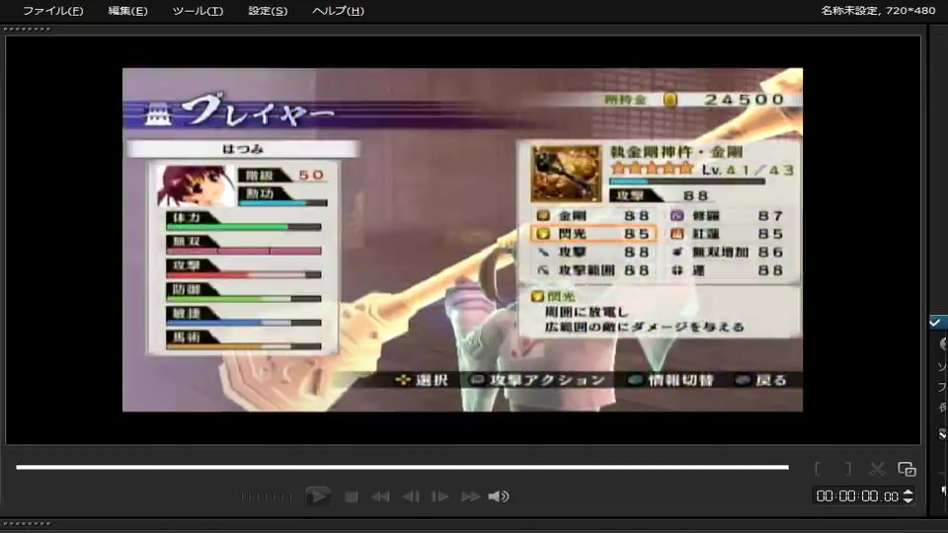The image size is (948, 533).
Task: Click the はつみ name label in video
Action: coord(243,149)
